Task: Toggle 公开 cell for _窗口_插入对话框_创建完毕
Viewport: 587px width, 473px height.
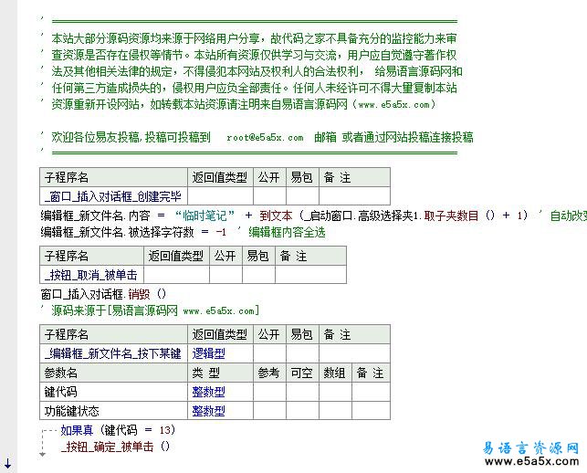Action: pyautogui.click(x=268, y=196)
